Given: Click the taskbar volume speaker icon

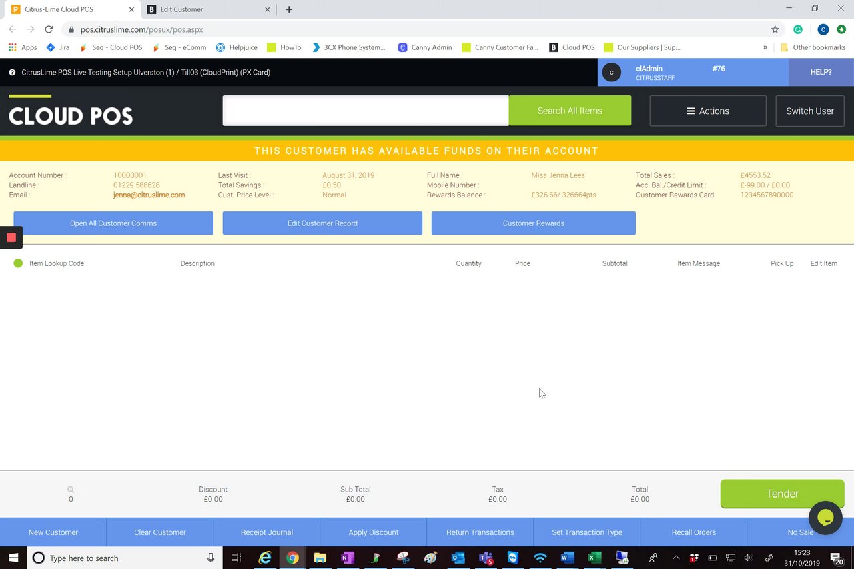Looking at the screenshot, I should [x=748, y=558].
